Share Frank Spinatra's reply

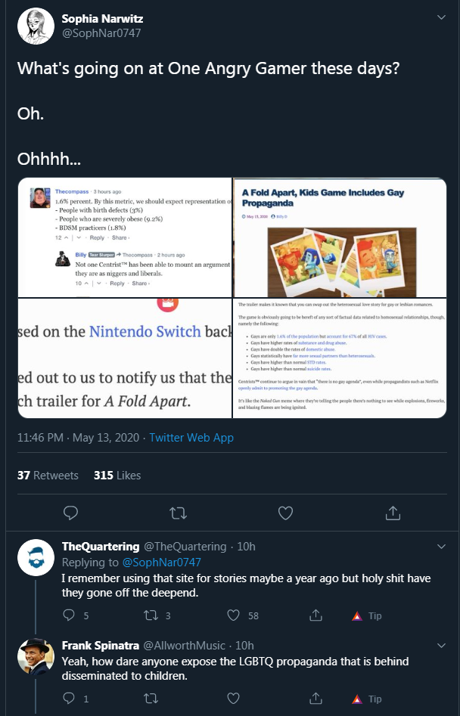(315, 698)
